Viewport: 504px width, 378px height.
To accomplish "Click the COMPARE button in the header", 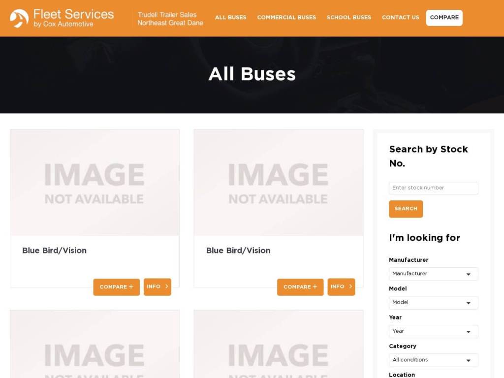I will 444,17.
